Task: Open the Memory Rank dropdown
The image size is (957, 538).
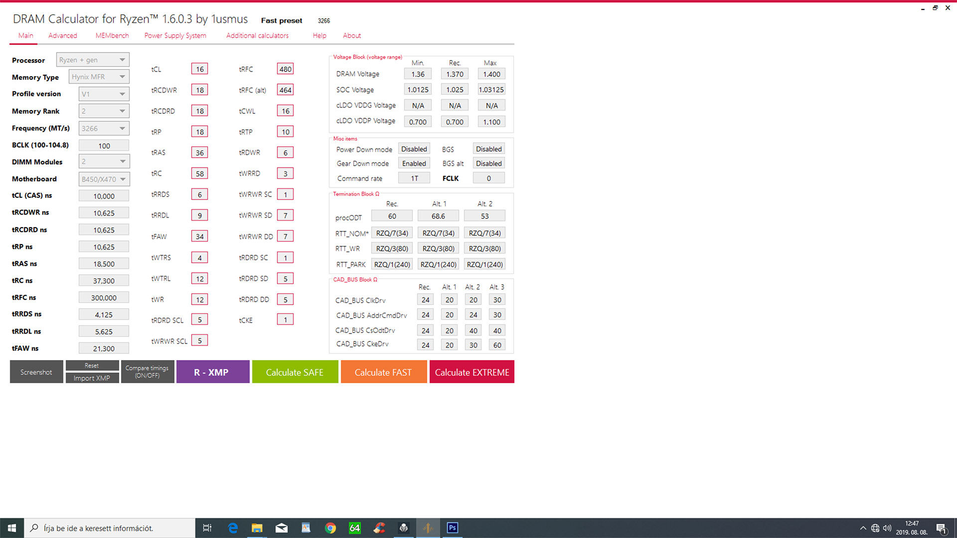Action: pyautogui.click(x=104, y=111)
